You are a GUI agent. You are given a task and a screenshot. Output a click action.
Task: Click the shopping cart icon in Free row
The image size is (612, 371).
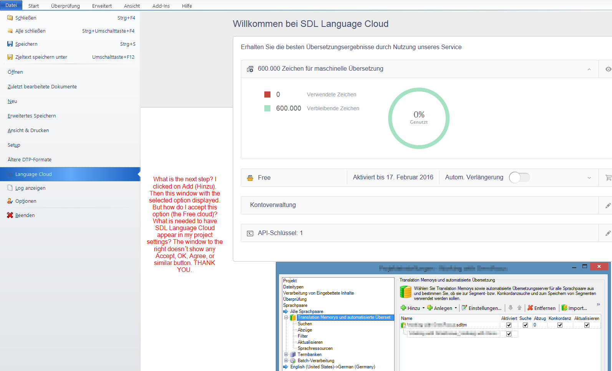point(608,178)
